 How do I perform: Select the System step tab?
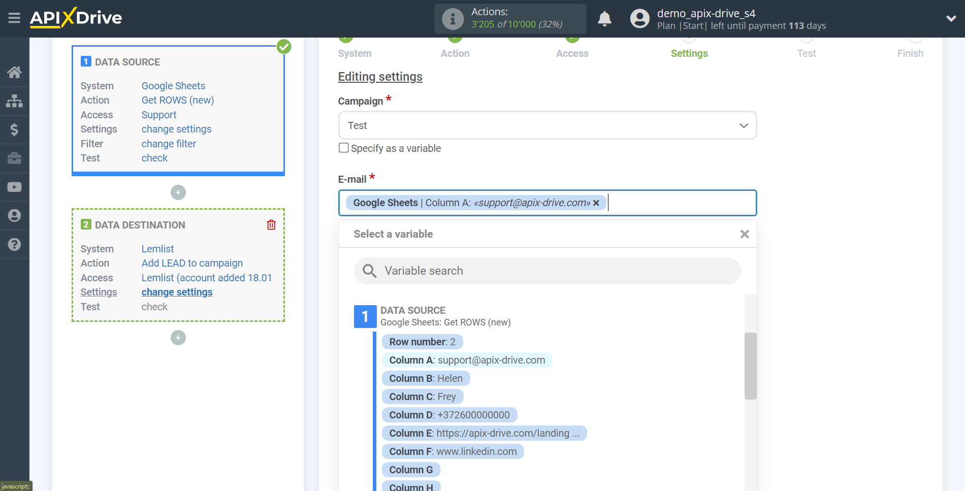pyautogui.click(x=355, y=53)
